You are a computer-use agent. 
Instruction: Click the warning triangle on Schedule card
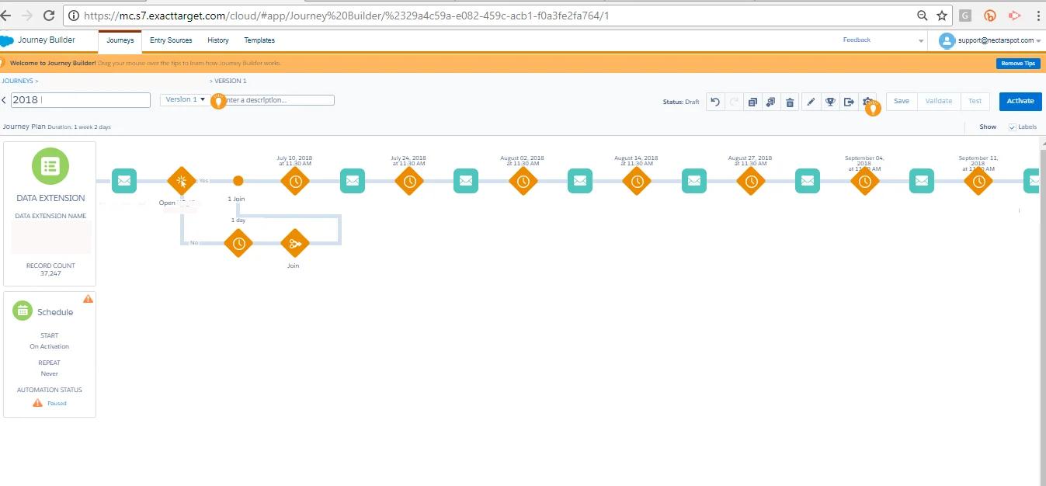coord(88,299)
